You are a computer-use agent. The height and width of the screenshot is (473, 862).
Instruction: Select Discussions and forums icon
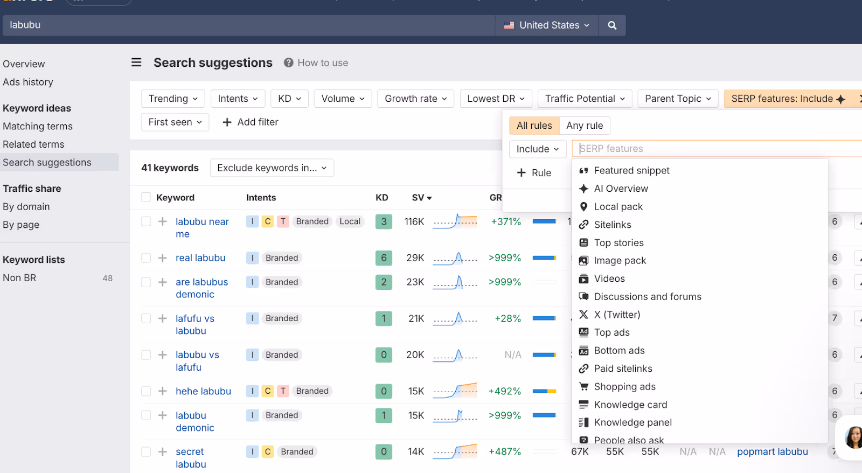[583, 296]
